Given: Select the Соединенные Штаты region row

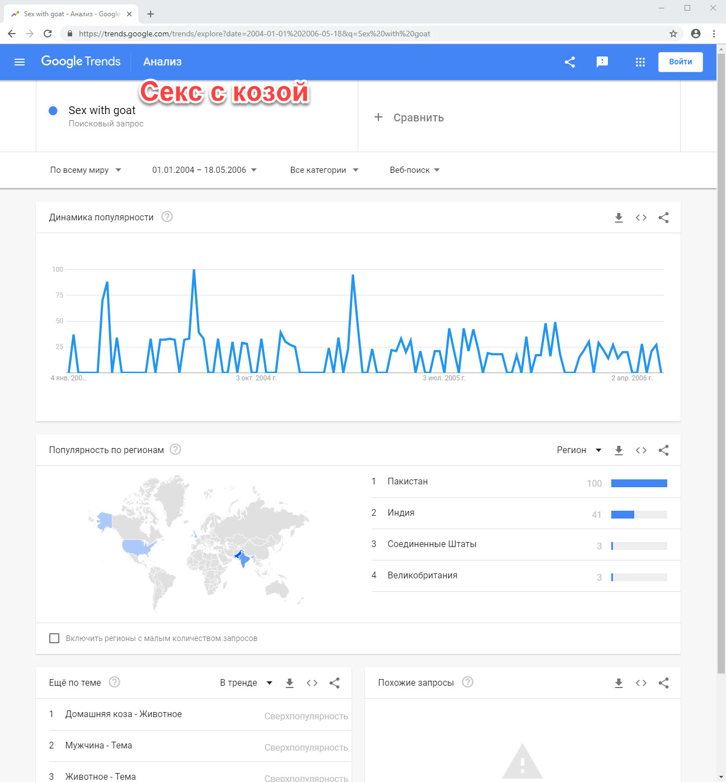Looking at the screenshot, I should click(x=526, y=544).
